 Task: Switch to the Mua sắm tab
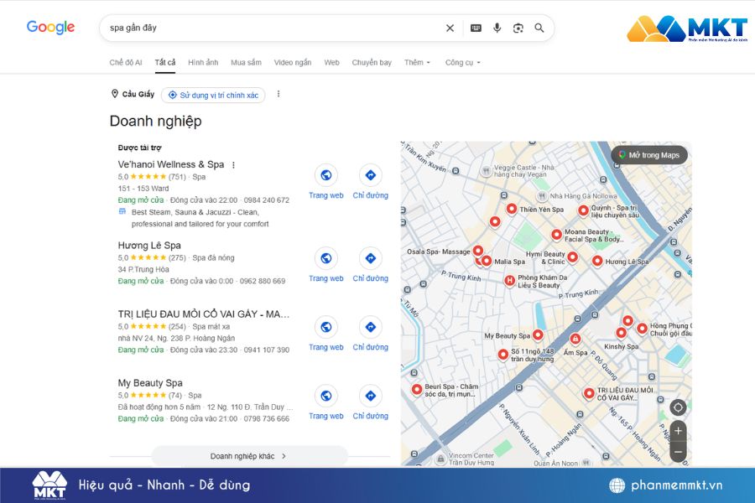click(x=246, y=63)
